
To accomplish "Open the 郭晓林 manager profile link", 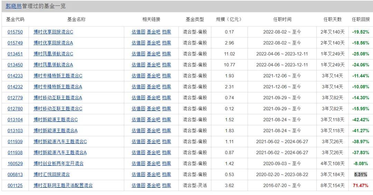I will click(x=13, y=6).
